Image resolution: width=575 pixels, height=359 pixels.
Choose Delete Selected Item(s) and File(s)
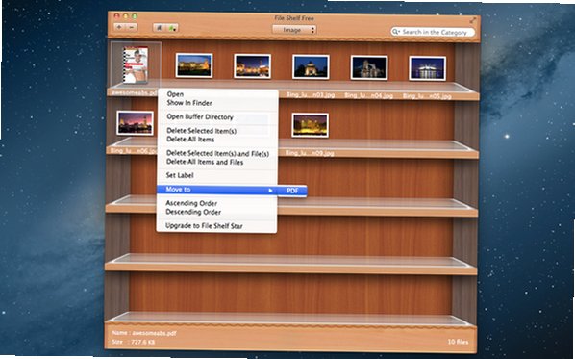217,153
